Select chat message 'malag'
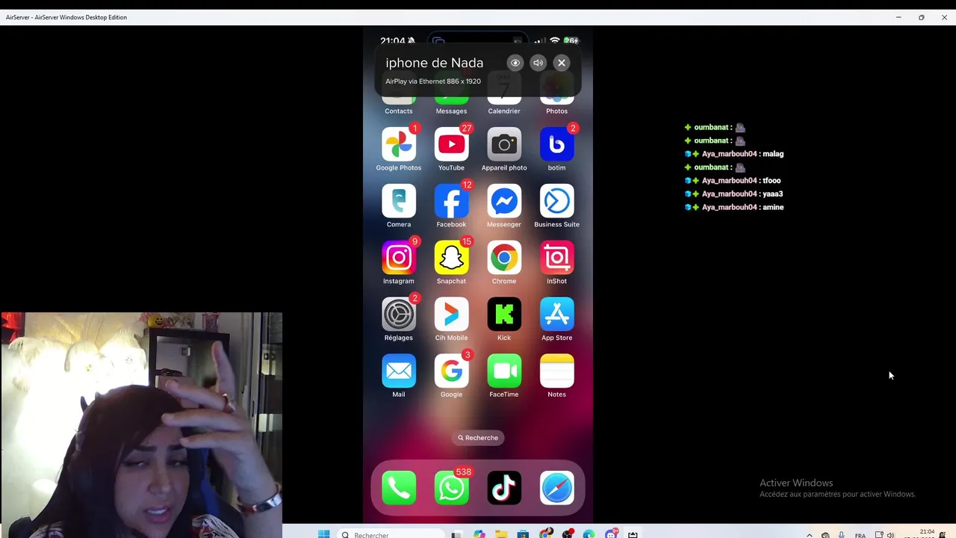The height and width of the screenshot is (538, 956). pyautogui.click(x=773, y=154)
